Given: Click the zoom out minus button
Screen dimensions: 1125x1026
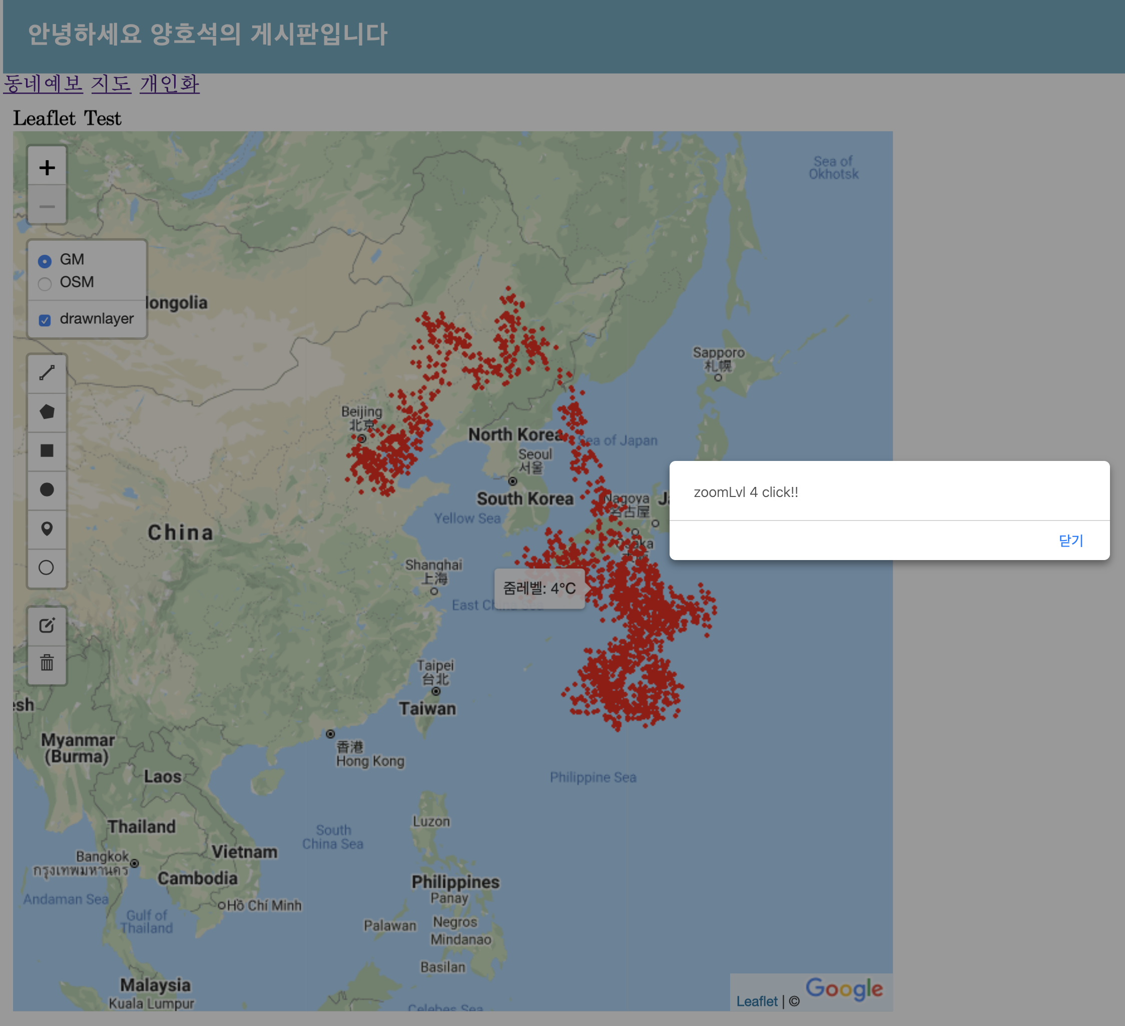Looking at the screenshot, I should point(47,206).
